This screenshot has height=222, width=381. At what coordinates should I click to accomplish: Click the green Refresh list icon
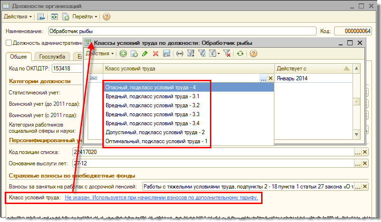click(240, 53)
